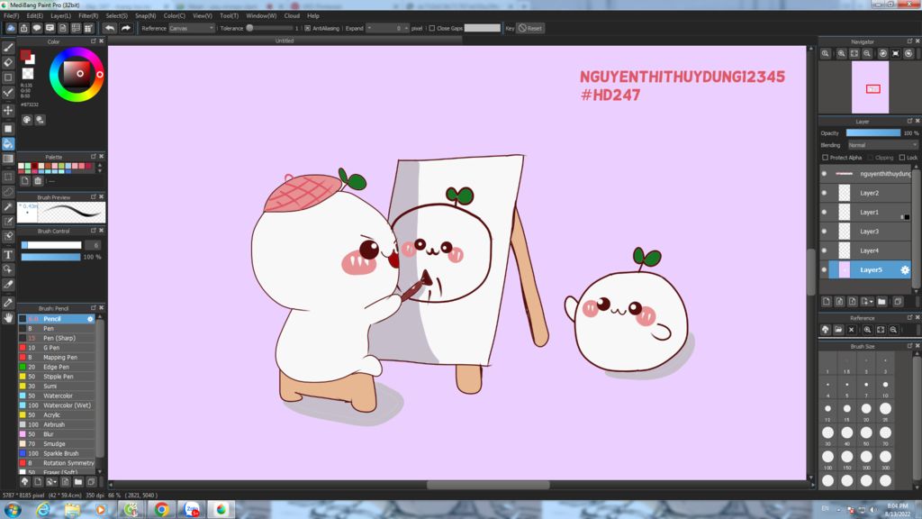Hide Layer2 using its visibility dot

coord(824,193)
